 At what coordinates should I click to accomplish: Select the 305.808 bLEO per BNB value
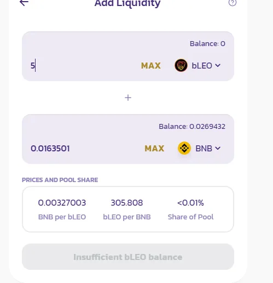tap(127, 203)
